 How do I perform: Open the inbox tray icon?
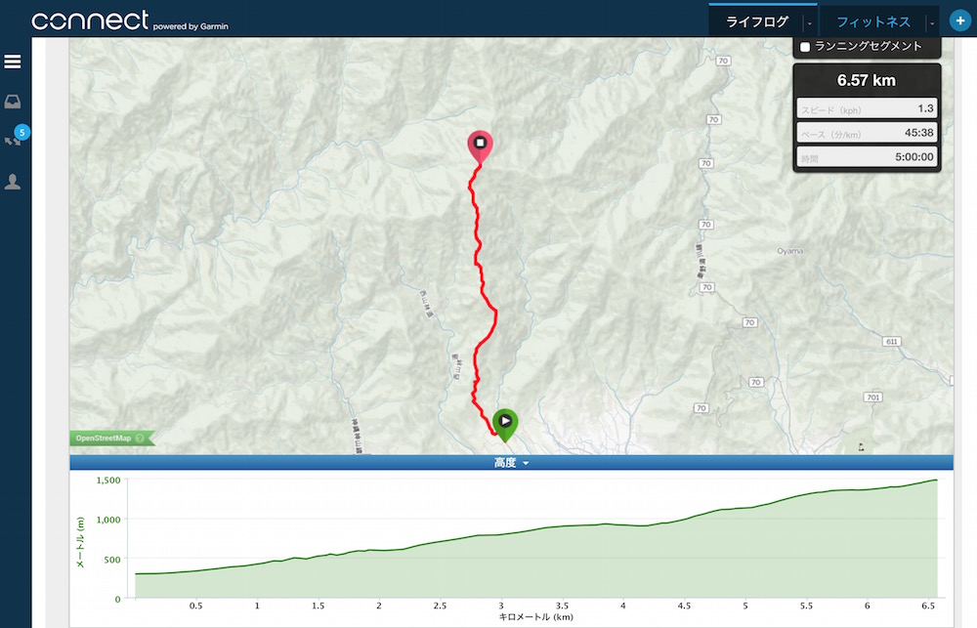click(x=13, y=102)
